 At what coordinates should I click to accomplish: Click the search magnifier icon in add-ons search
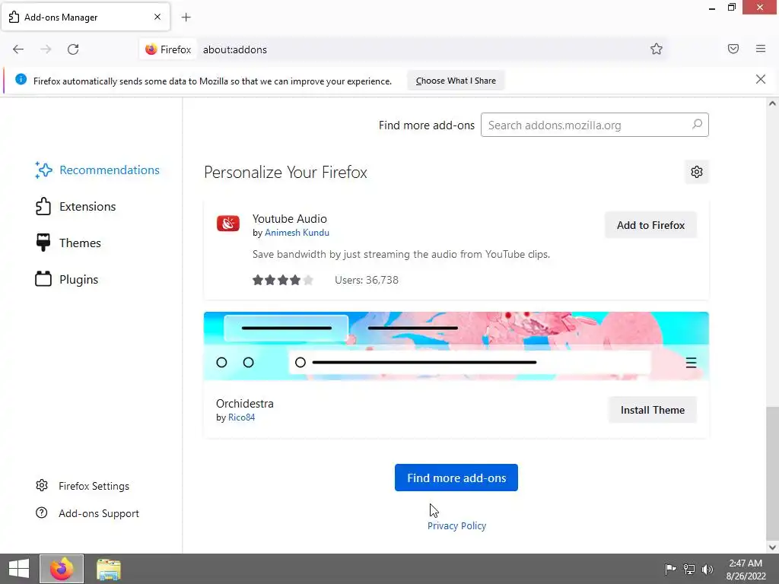(697, 125)
